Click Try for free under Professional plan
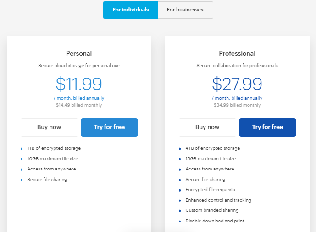 267,127
